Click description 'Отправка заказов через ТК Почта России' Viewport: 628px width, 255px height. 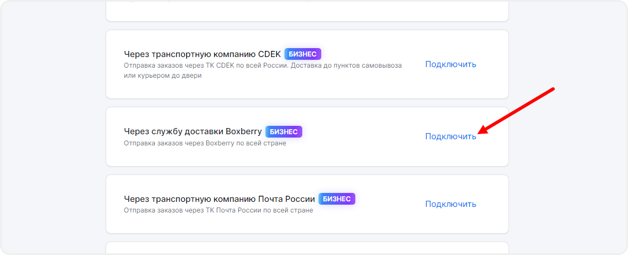click(218, 211)
